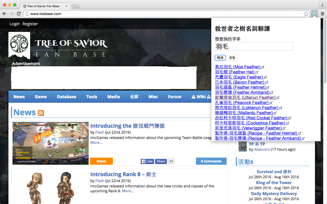Viewport: 327px width, 204px height.
Task: Open Akatuoro user profile link
Action: [x=262, y=149]
